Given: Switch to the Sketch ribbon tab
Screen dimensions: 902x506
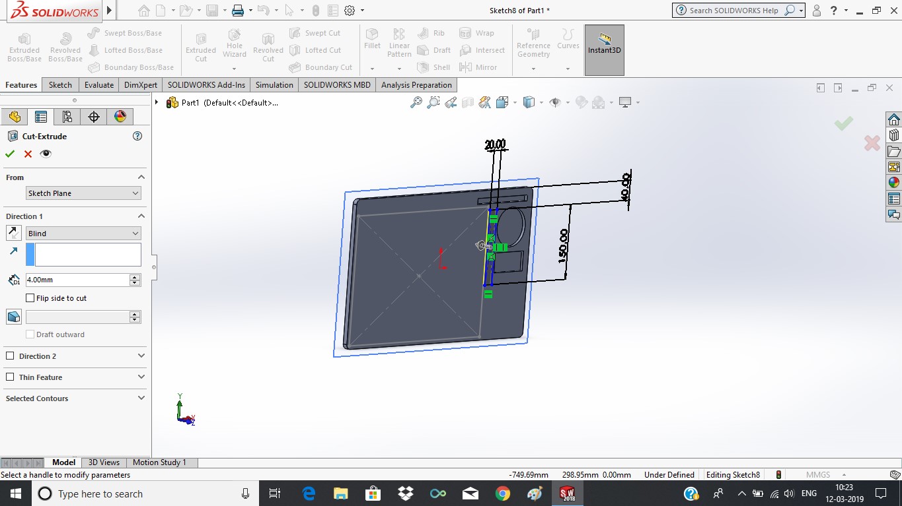Looking at the screenshot, I should [x=60, y=85].
